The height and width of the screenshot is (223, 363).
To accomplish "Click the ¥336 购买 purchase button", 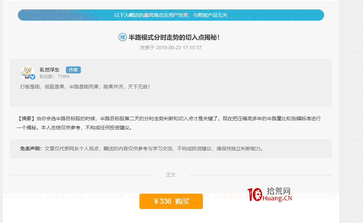I will (x=171, y=201).
